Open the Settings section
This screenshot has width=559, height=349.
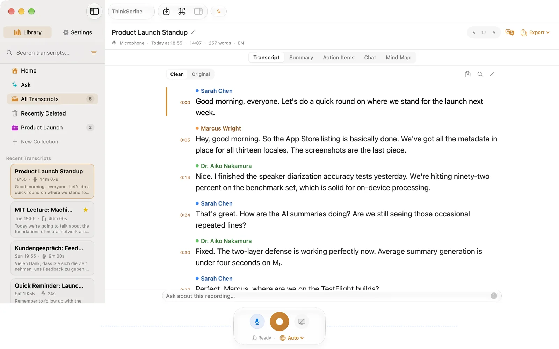pos(77,32)
